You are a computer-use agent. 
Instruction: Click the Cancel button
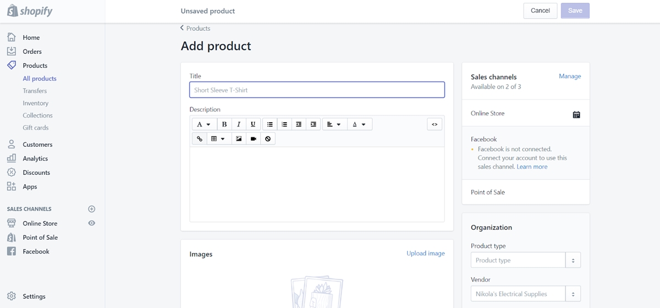(x=540, y=10)
